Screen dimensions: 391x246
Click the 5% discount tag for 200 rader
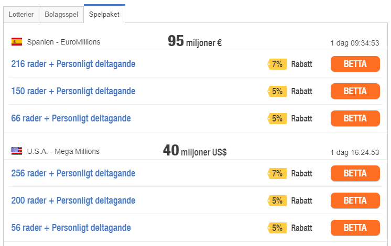(277, 200)
